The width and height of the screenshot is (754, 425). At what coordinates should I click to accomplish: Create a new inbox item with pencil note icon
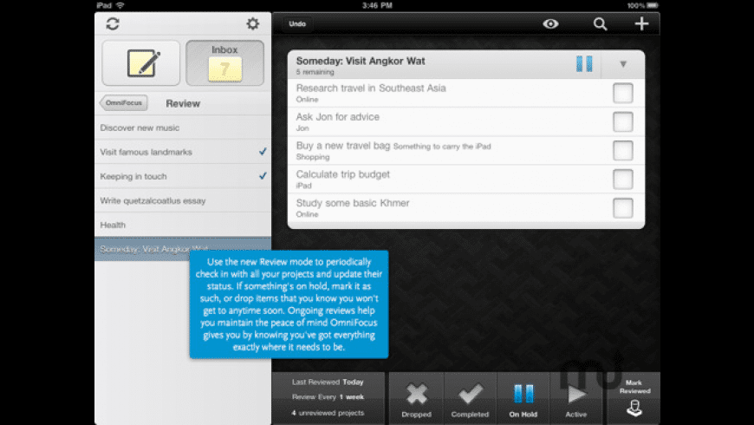pyautogui.click(x=141, y=63)
